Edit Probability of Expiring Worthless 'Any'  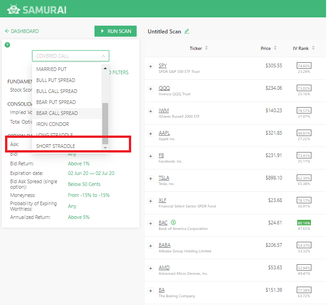[x=72, y=206]
